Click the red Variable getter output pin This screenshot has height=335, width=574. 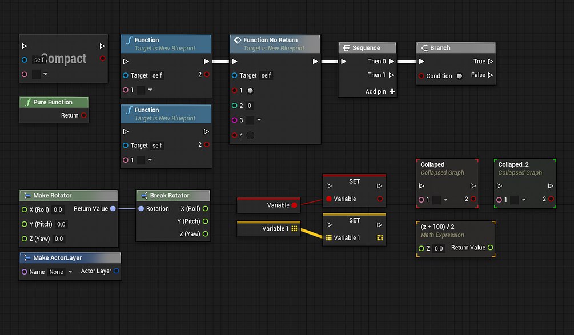pos(294,205)
